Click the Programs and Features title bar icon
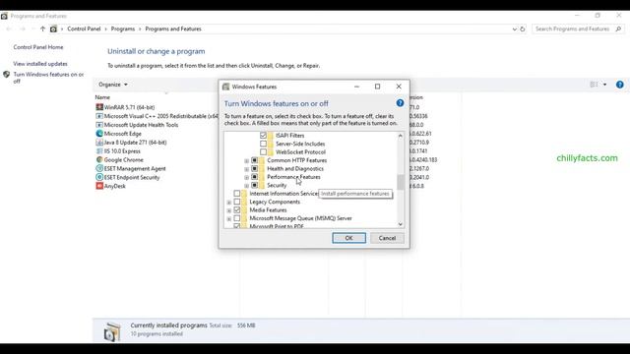Screen dimensions: 630x354 pos(4,16)
